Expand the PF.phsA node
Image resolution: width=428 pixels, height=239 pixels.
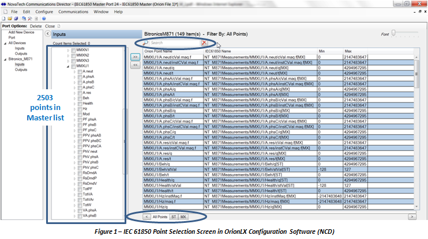[x=74, y=120]
